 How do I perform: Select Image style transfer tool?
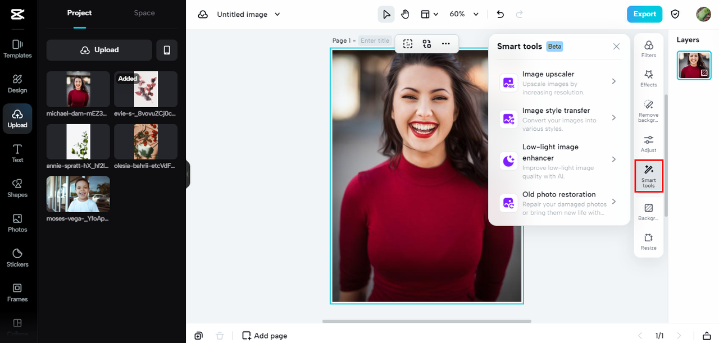pos(559,119)
